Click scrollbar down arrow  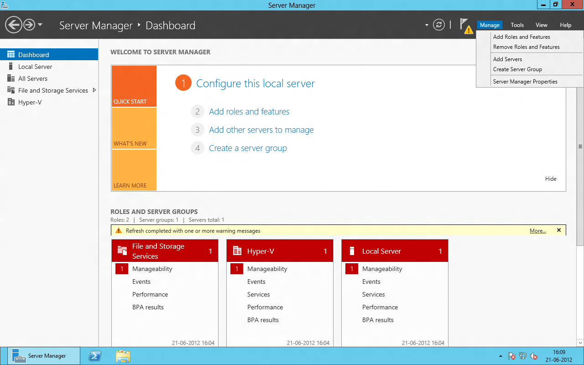point(580,342)
